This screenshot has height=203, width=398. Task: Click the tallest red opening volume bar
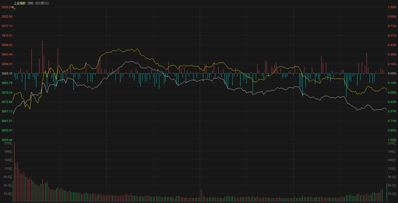click(15, 174)
